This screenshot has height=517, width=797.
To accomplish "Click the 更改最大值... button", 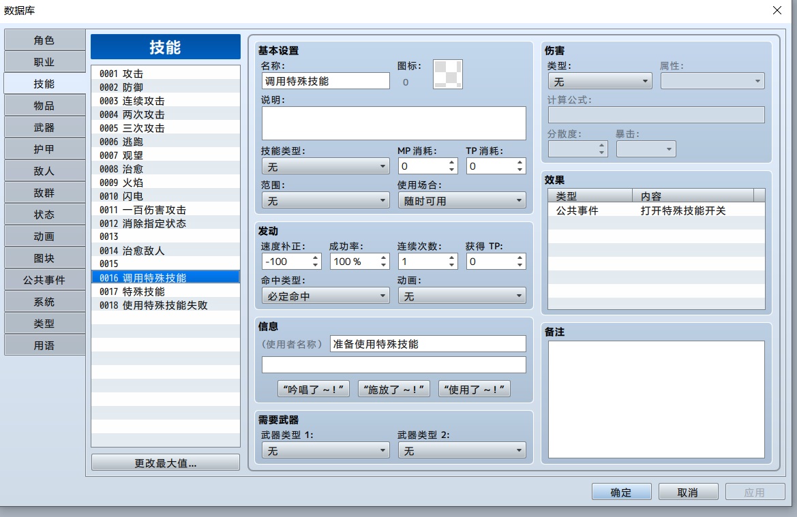I will coord(165,463).
